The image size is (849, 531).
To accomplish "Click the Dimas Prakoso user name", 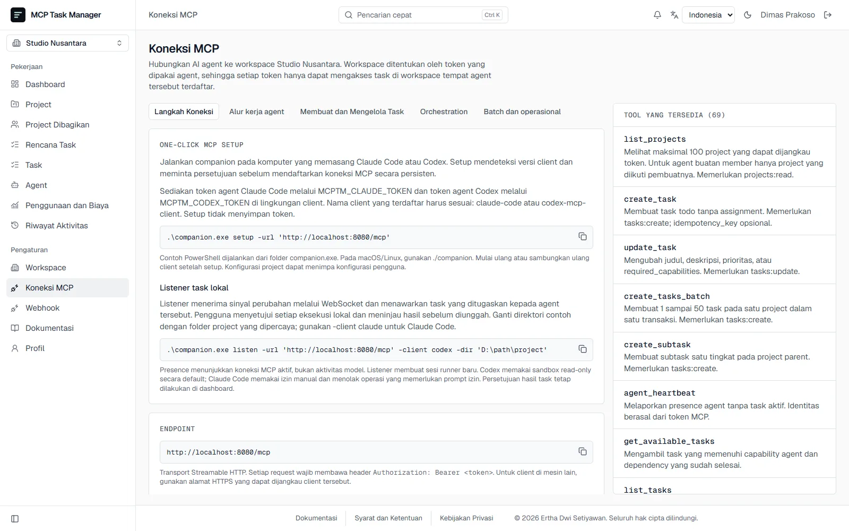I will click(787, 15).
